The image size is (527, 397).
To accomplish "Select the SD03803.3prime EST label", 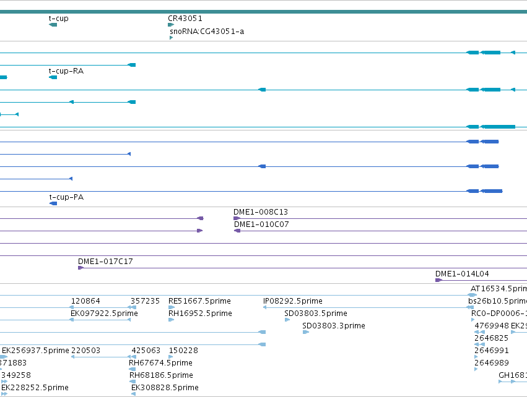I will (x=334, y=326).
